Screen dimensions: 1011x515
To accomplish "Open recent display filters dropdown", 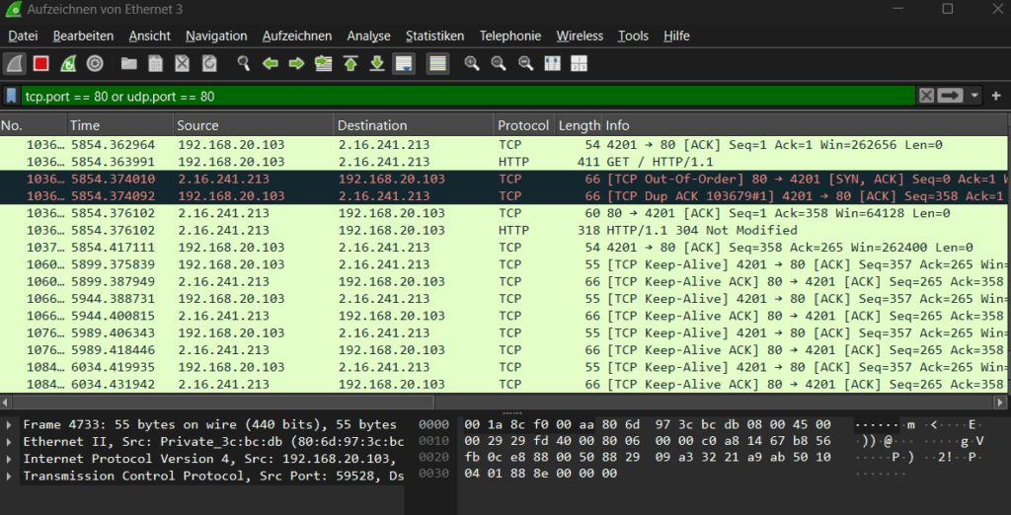I will tap(974, 96).
